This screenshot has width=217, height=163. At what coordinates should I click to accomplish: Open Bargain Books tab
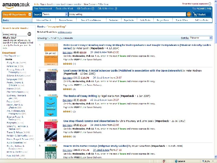click(x=163, y=20)
